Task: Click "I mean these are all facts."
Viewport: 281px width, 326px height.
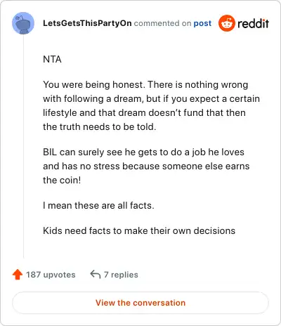Action: [98, 206]
